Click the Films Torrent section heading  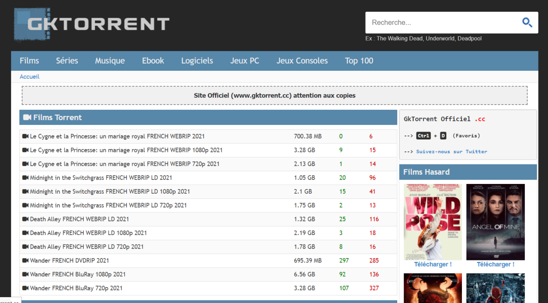[58, 118]
